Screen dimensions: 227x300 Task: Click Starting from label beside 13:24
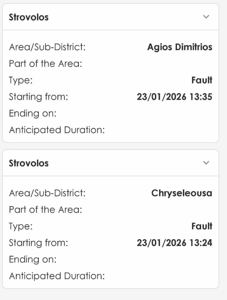click(x=38, y=243)
